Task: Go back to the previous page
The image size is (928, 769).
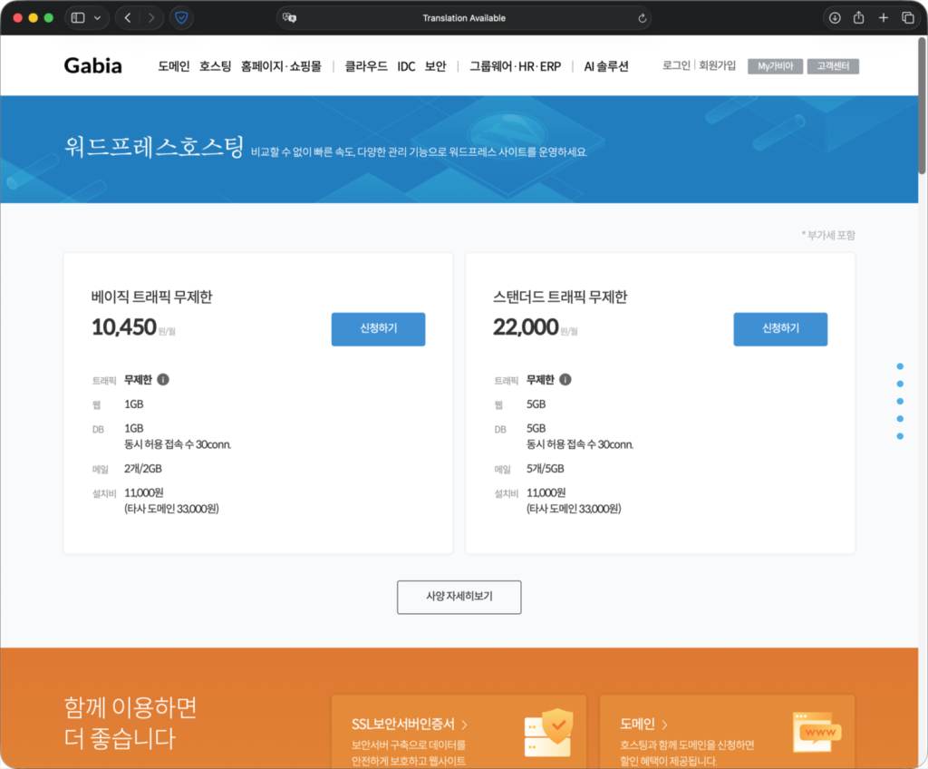Action: pyautogui.click(x=128, y=18)
